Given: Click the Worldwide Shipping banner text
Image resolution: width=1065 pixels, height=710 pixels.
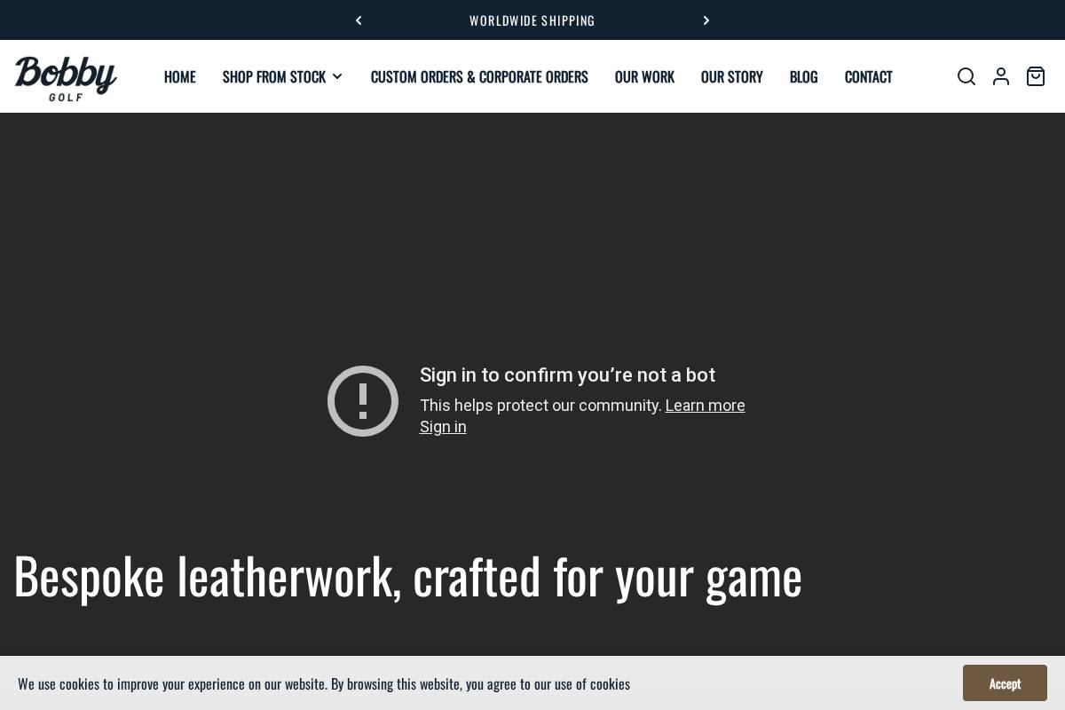Looking at the screenshot, I should (x=532, y=20).
